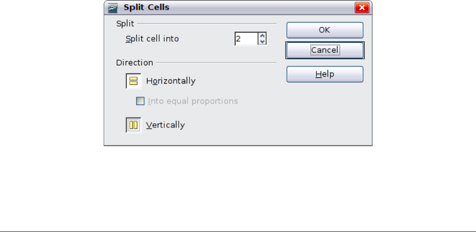
Task: Increase split count with up arrow
Action: 262,35
